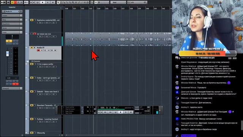The height and width of the screenshot is (137, 243).
Task: Toggle Snap icon next to tool buttons
Action: (96, 2)
